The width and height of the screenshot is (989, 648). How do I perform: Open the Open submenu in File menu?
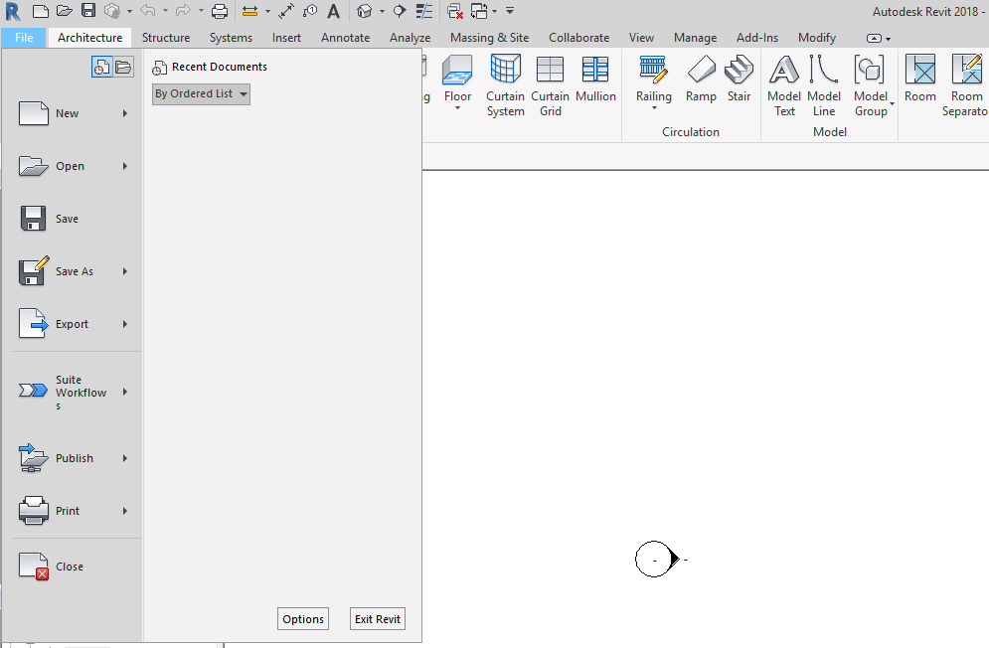(74, 166)
